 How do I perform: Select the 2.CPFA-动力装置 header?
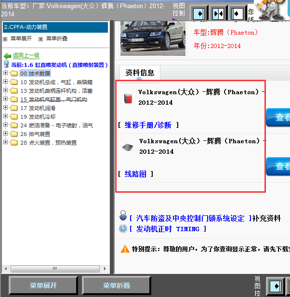[55, 27]
